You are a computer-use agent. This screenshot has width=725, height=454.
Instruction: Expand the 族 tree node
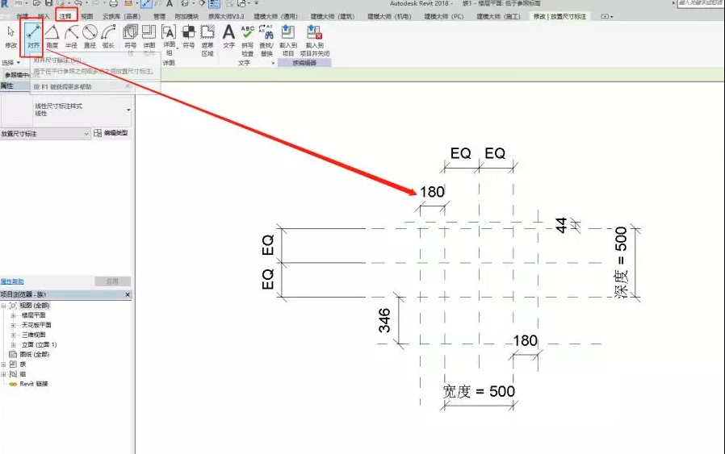(x=4, y=364)
